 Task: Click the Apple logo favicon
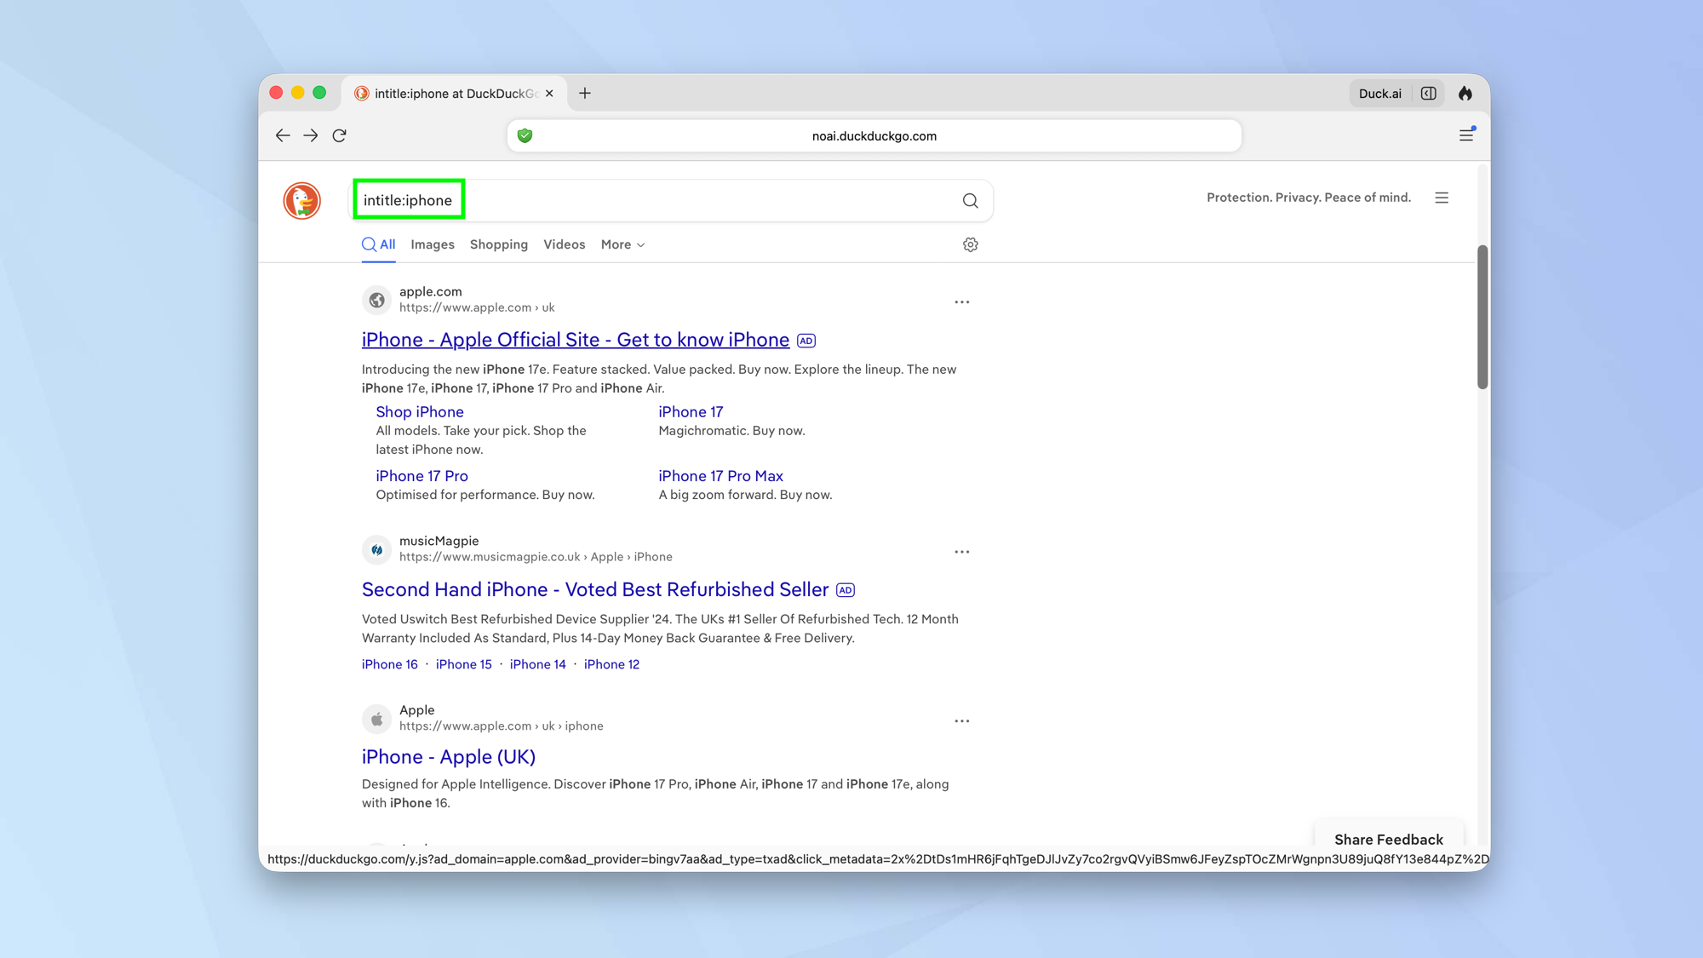click(377, 719)
